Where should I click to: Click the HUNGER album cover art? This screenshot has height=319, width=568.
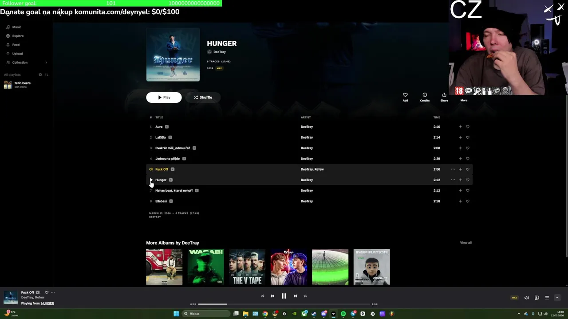tap(173, 54)
